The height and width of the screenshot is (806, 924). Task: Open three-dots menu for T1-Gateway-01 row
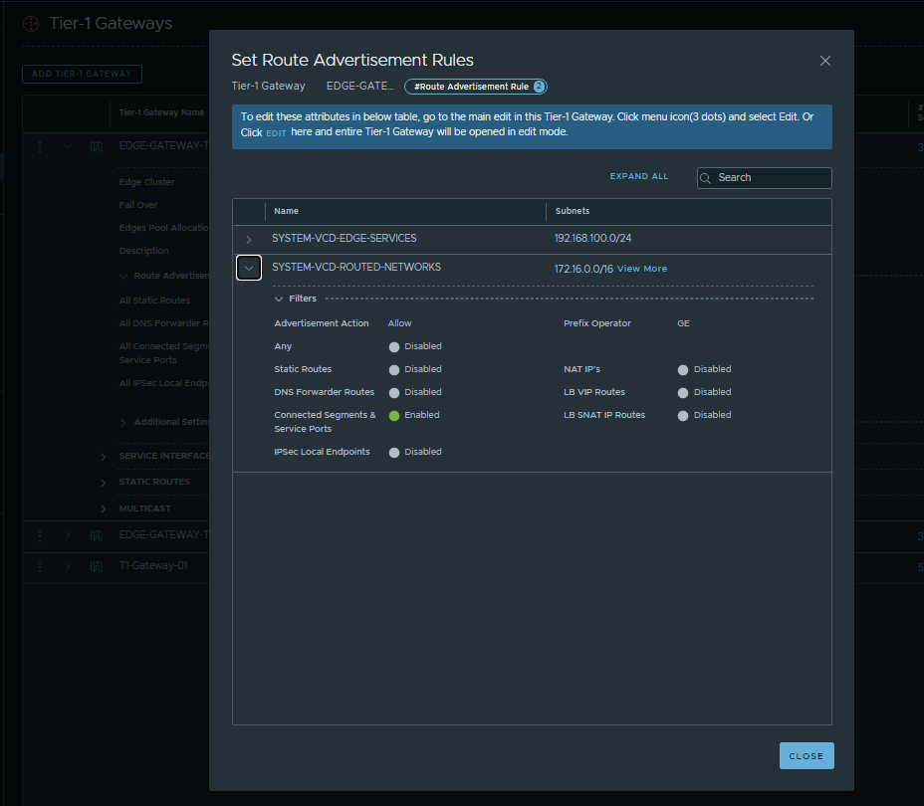pyautogui.click(x=40, y=566)
